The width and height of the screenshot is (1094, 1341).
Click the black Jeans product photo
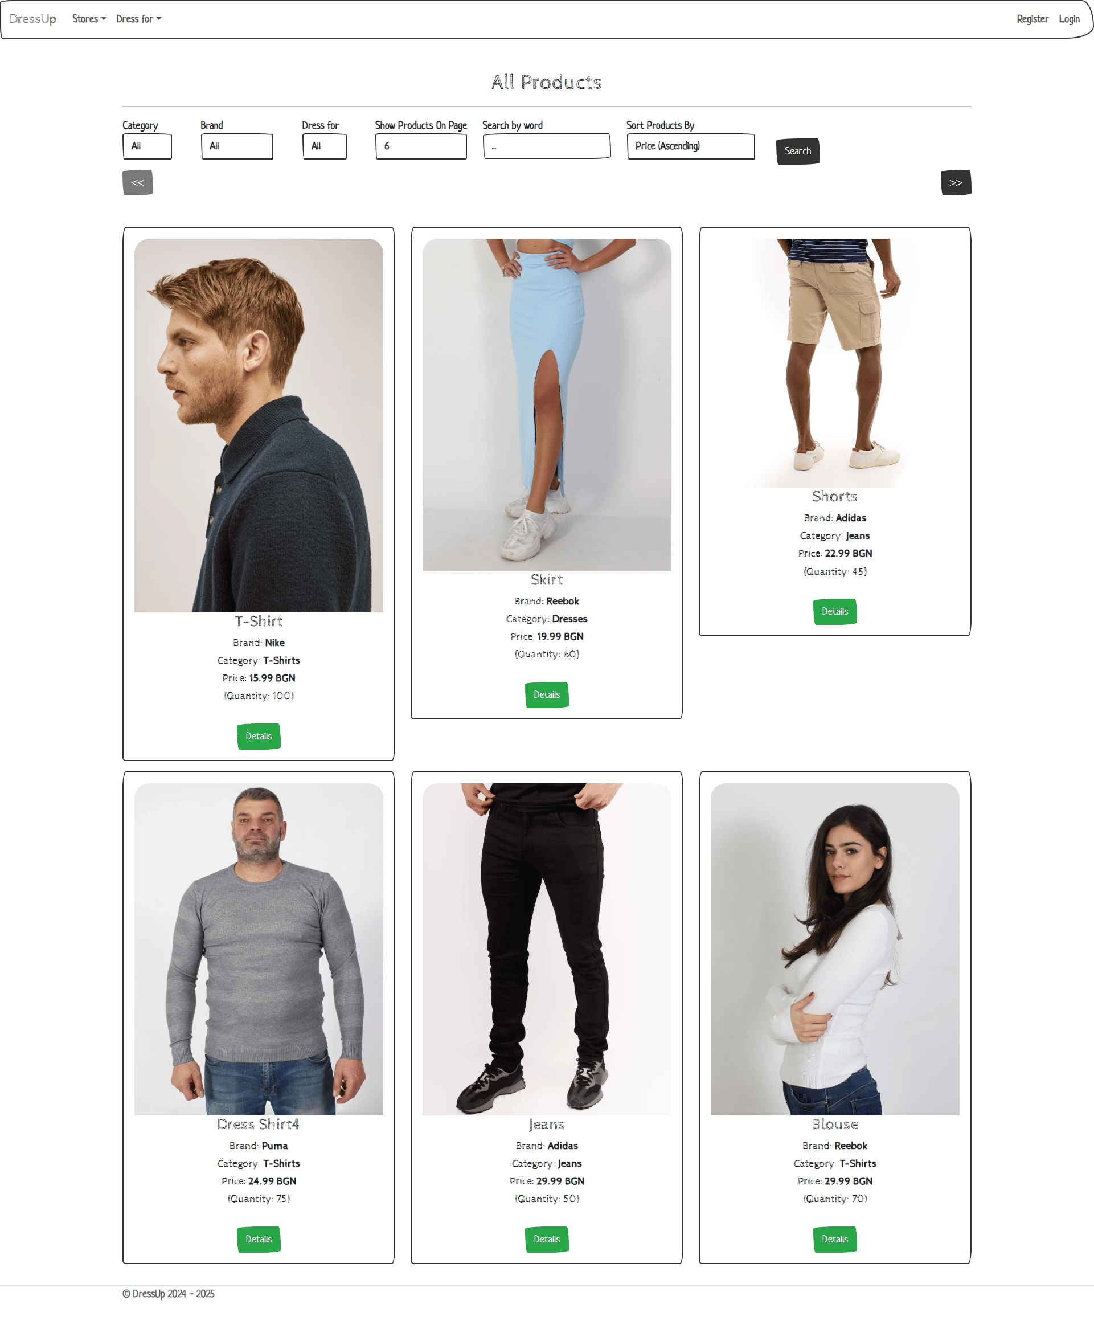coord(546,949)
